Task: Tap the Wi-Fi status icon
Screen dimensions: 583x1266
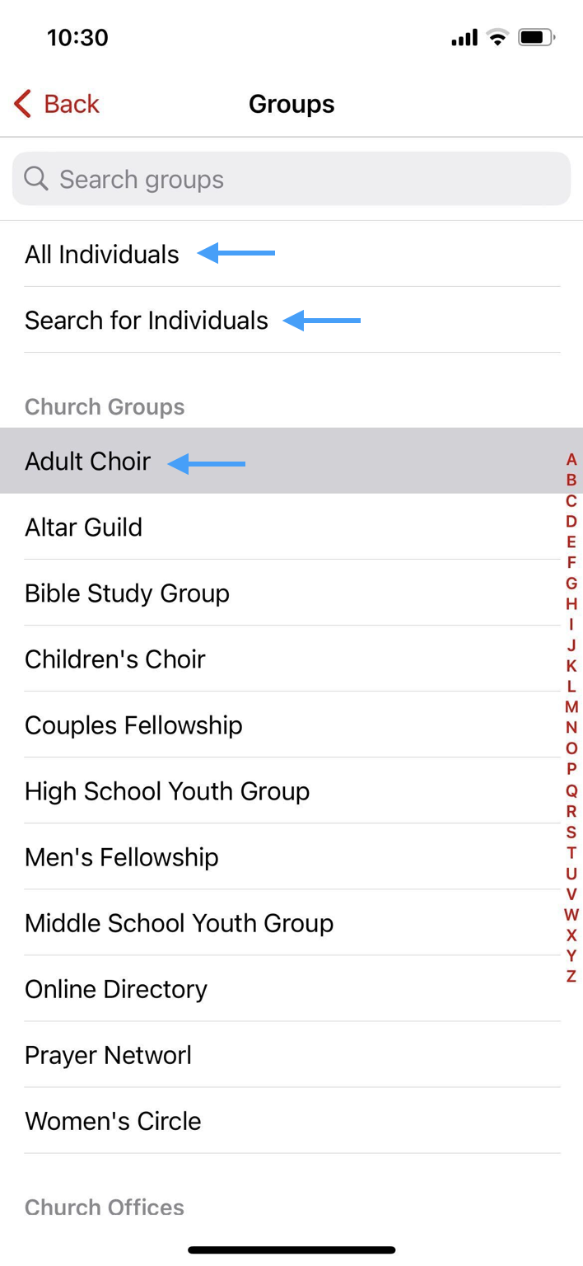Action: pyautogui.click(x=497, y=37)
